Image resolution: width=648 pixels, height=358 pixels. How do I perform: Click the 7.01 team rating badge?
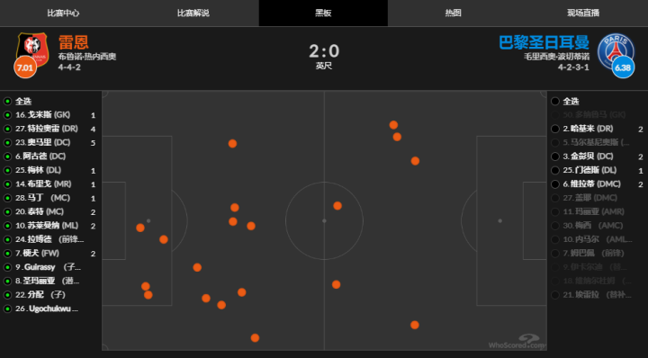(25, 67)
